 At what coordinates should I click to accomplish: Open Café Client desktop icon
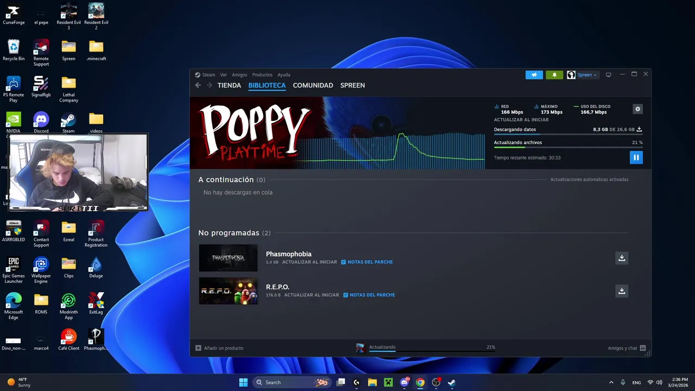(x=68, y=340)
